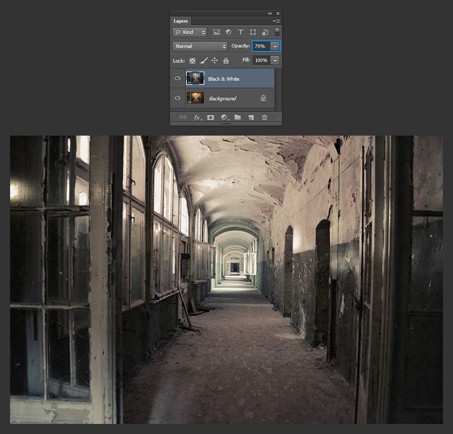Filter layers by pixel layer icon
The image size is (453, 434).
point(216,32)
